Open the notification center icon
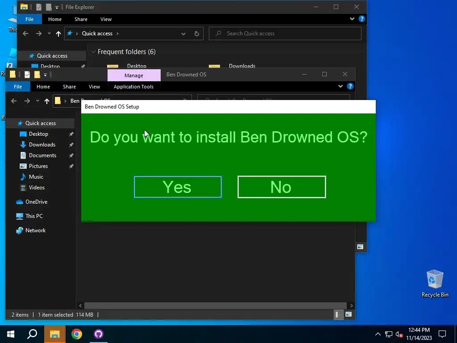 (442, 334)
